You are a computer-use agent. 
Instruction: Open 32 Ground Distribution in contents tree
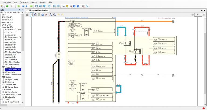click(x=13, y=75)
